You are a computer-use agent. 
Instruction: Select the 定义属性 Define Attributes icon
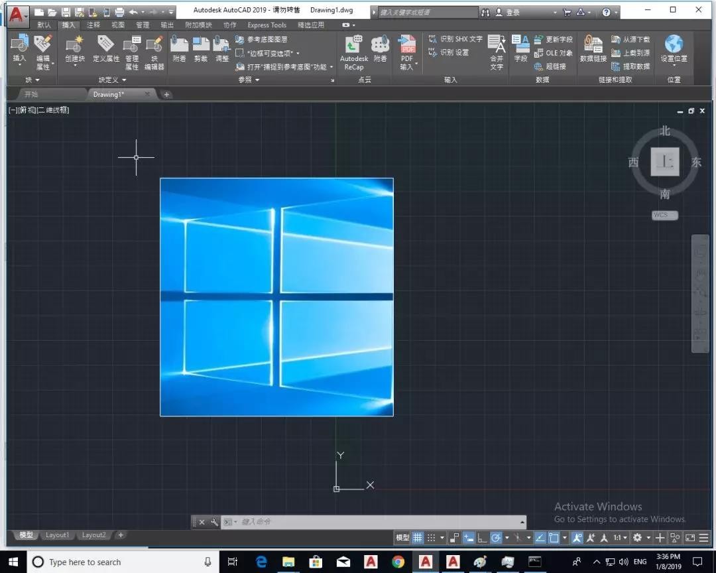[x=106, y=50]
